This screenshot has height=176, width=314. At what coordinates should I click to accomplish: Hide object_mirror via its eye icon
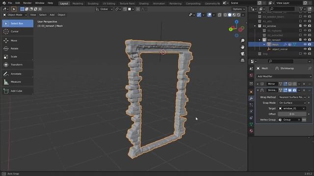tap(305, 49)
